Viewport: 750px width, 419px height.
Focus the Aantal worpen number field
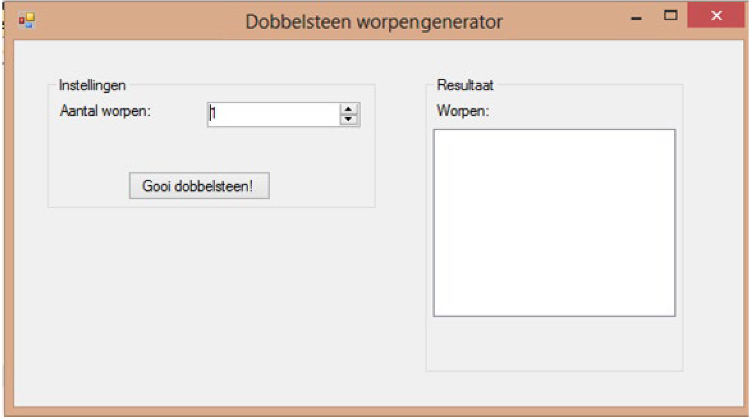pyautogui.click(x=274, y=114)
